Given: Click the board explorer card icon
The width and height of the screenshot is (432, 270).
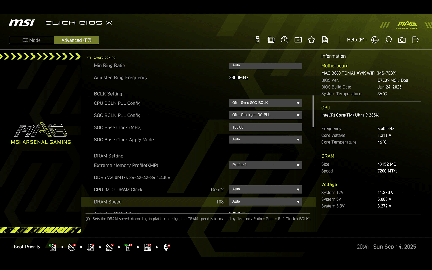Looking at the screenshot, I should click(x=298, y=40).
